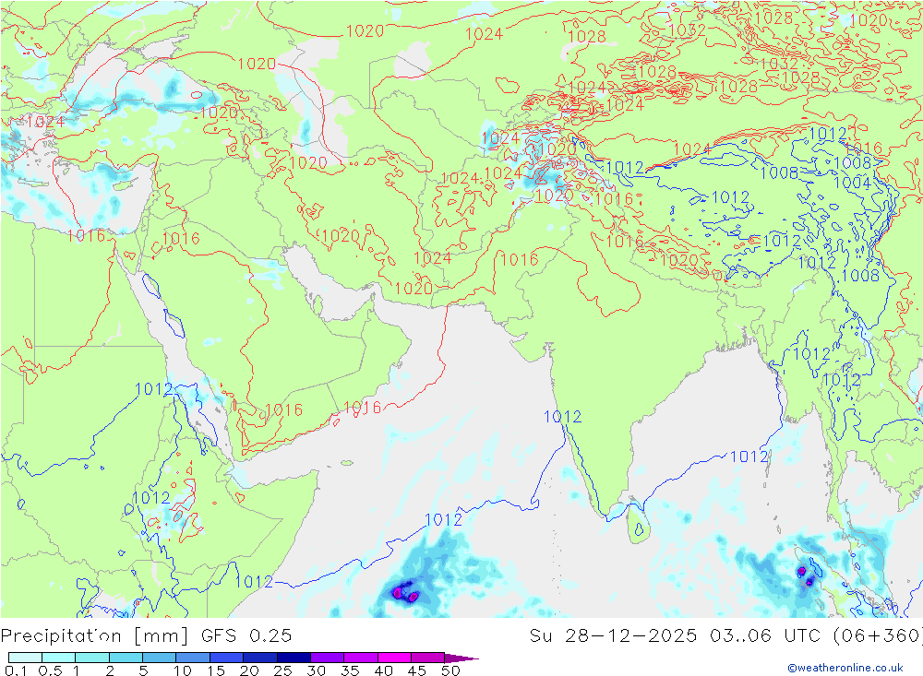Pick the legend swatch above the 40 label
This screenshot has height=676, width=923.
point(394,658)
